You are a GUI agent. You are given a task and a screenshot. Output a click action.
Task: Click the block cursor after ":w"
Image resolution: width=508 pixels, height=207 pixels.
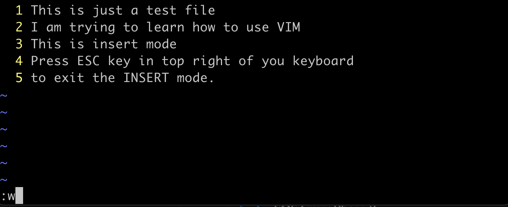pos(19,196)
